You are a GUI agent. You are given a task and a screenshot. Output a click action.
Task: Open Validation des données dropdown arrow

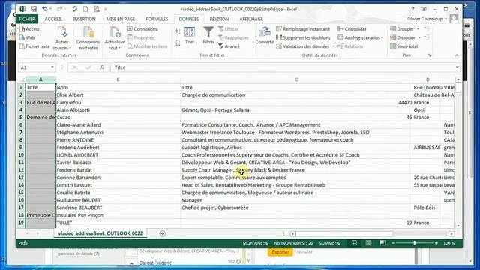point(334,46)
